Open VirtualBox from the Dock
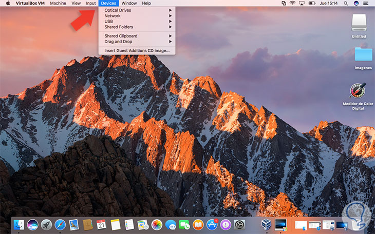This screenshot has height=234, width=375. pyautogui.click(x=267, y=225)
